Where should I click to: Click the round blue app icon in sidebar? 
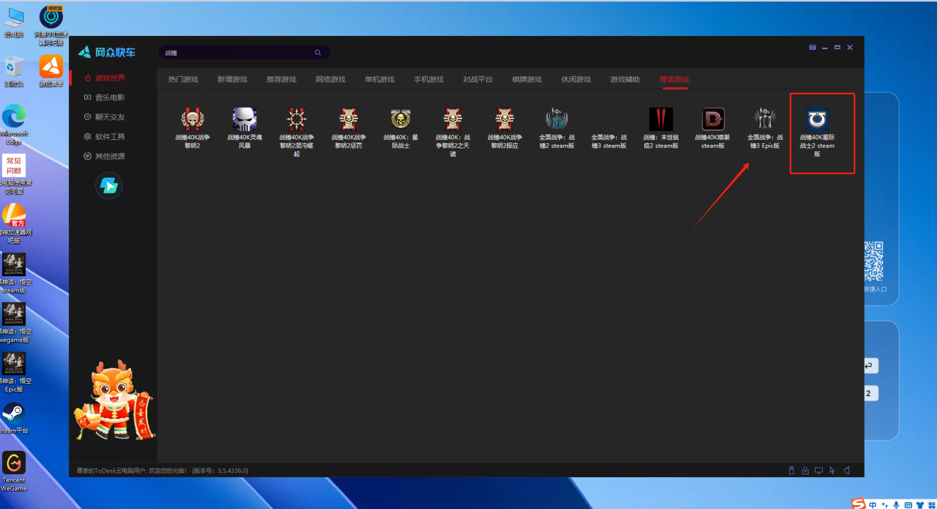click(109, 186)
